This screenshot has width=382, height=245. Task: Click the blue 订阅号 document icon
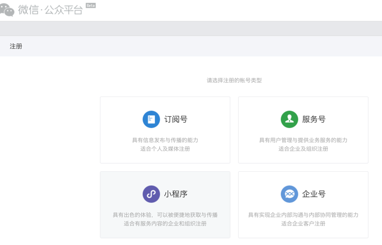151,119
